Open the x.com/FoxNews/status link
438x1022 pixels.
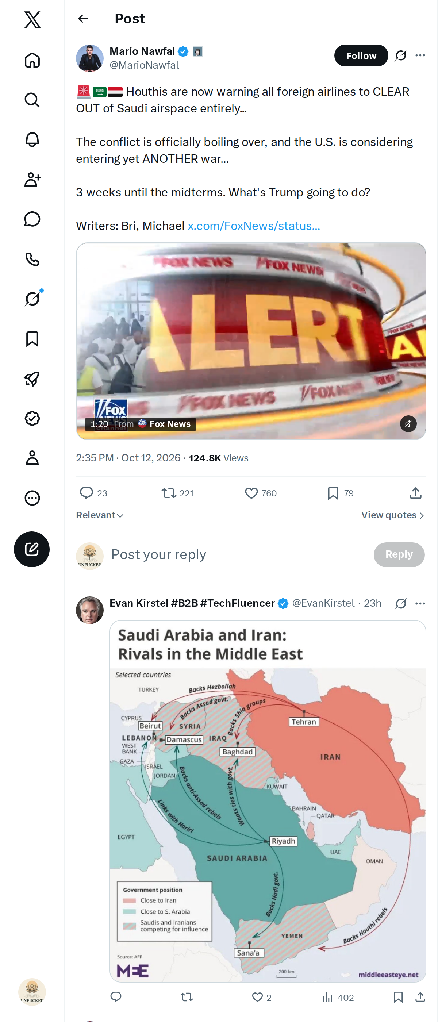[254, 226]
